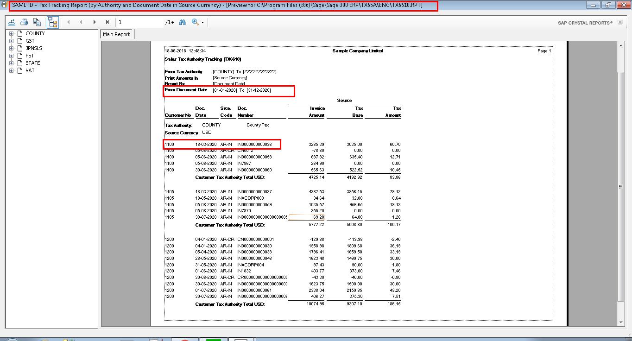Click the vertical scrollbar thumb
Screen dimensions: 632x341
[x=621, y=186]
